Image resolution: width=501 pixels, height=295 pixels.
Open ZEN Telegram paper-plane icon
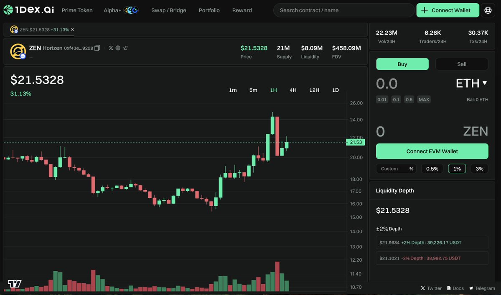125,48
